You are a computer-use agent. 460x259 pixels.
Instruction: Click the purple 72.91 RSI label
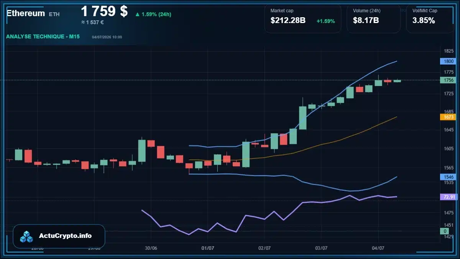coord(448,197)
